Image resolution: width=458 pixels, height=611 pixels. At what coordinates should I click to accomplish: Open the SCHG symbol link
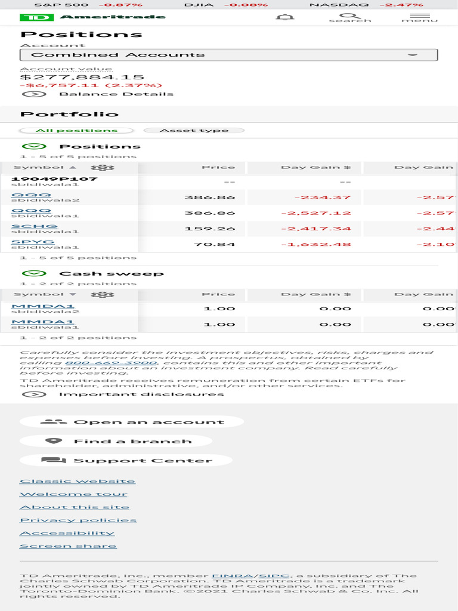[34, 226]
